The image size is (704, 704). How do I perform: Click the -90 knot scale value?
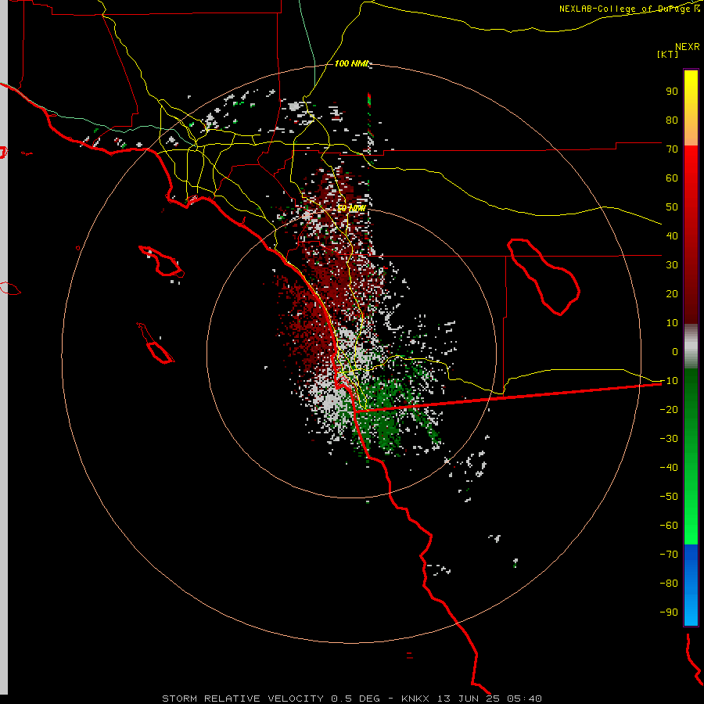point(669,612)
